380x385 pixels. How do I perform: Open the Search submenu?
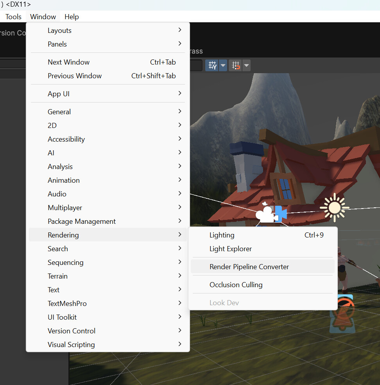108,249
